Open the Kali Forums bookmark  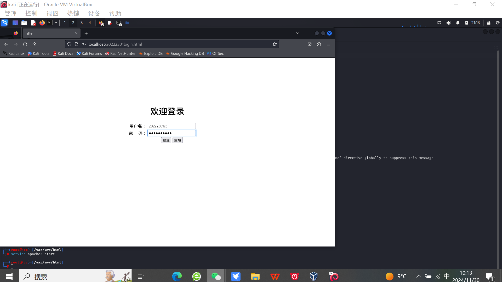[x=89, y=54]
